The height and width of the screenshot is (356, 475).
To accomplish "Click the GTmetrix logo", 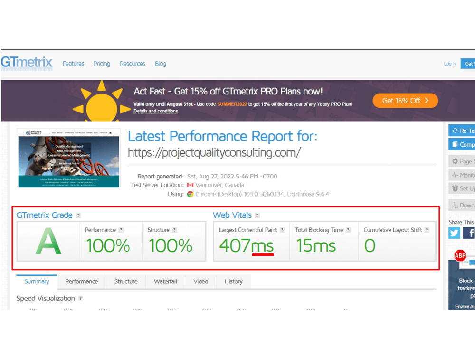I will point(27,63).
